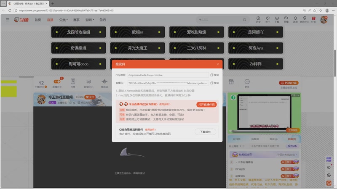Click the 立即体验 button on the ad
The image size is (337, 189).
click(x=293, y=130)
